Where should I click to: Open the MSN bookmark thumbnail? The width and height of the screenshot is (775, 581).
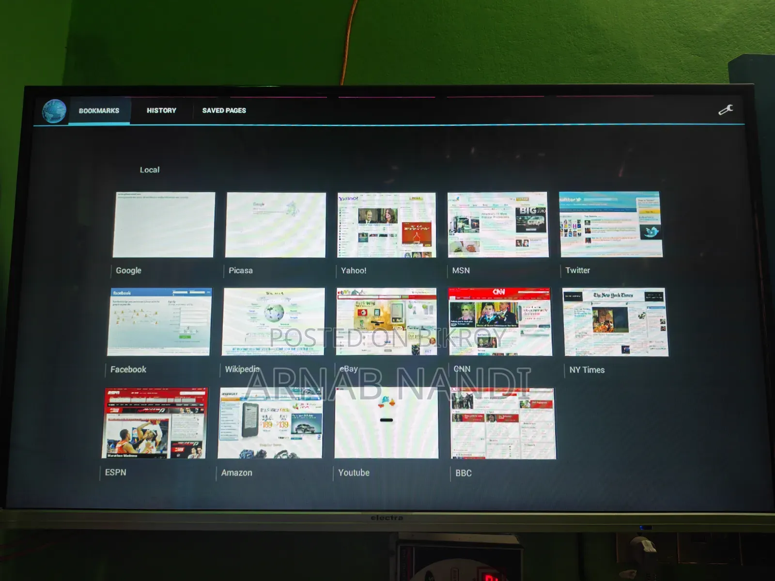498,225
